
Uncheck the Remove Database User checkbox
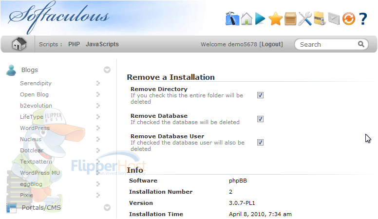[260, 143]
